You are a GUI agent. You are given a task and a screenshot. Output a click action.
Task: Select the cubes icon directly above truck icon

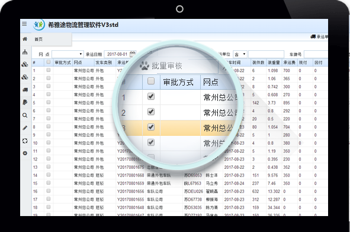point(25,77)
